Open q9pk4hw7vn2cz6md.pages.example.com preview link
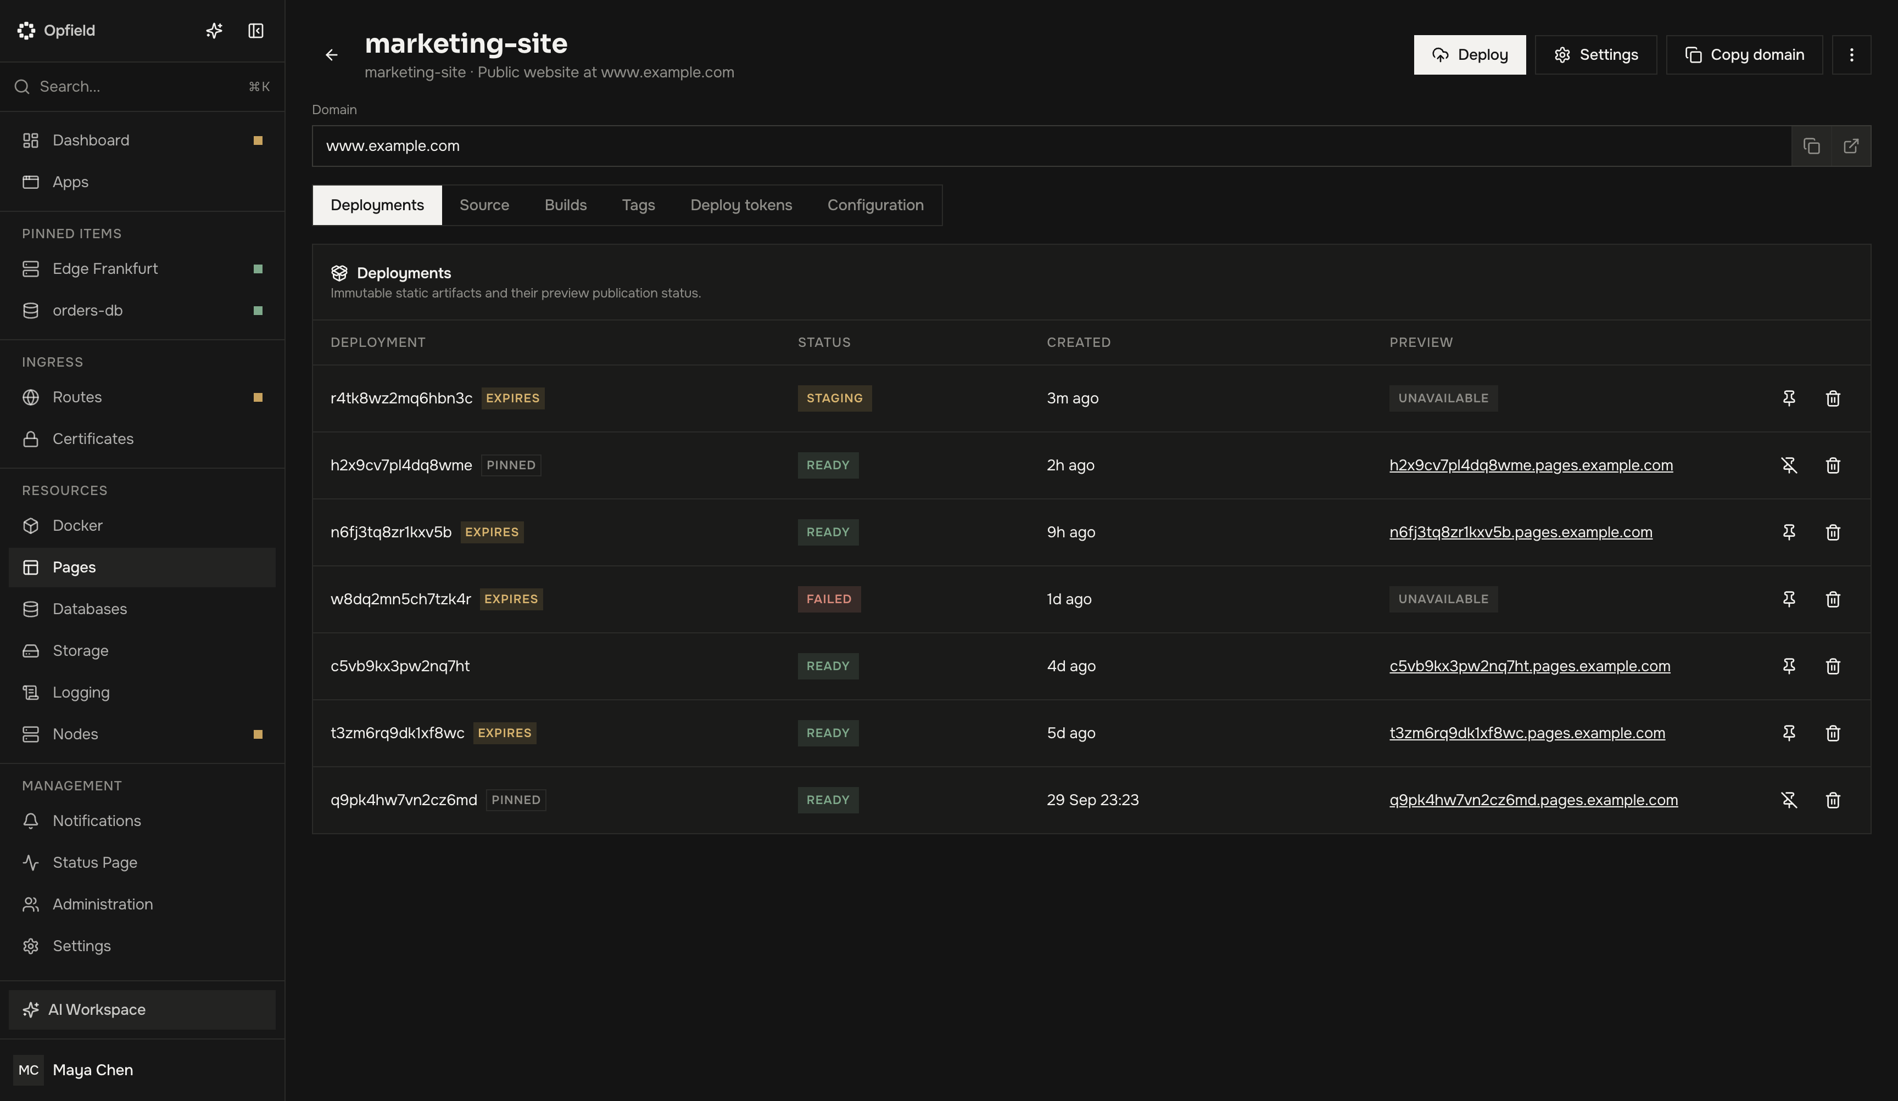This screenshot has width=1898, height=1101. point(1533,800)
